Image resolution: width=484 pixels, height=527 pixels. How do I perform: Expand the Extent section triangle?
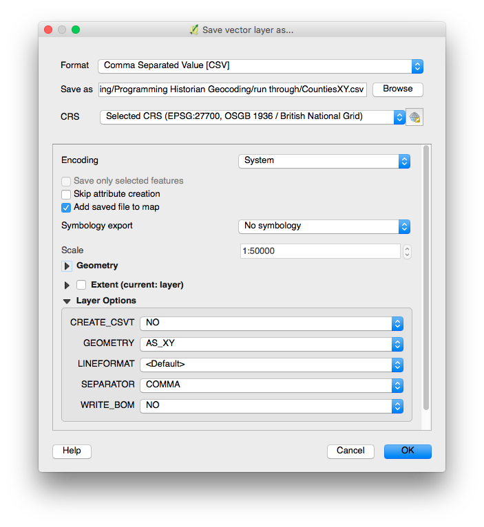tap(67, 285)
